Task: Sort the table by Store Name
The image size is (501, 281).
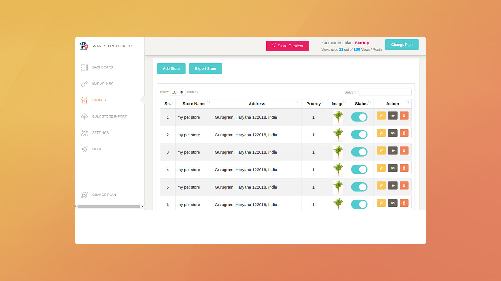Action: [194, 103]
